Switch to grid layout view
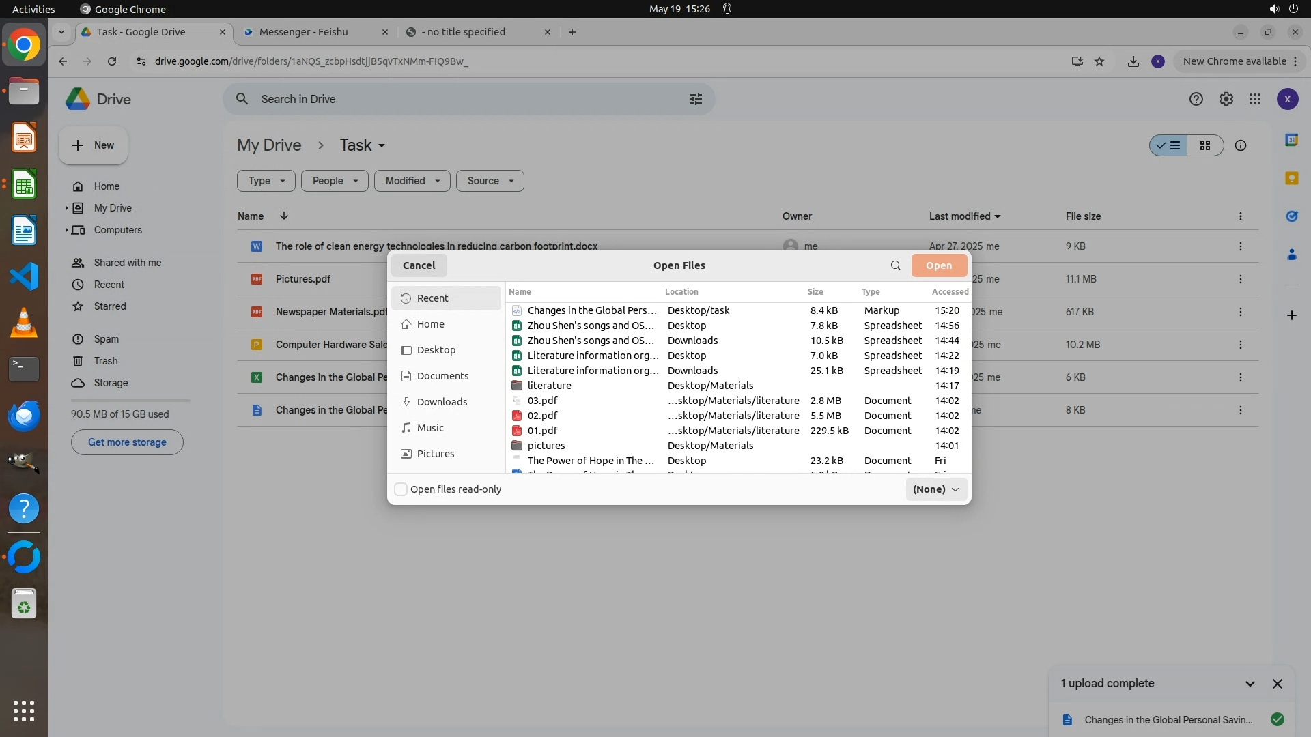 pos(1204,145)
